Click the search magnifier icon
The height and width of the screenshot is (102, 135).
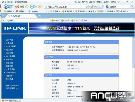(132, 7)
